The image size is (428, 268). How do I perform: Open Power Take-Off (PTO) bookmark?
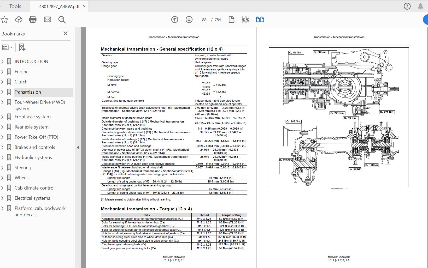pos(36,137)
